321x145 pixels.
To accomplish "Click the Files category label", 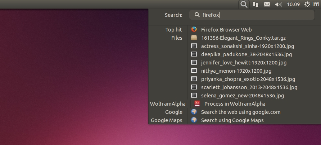I will pyautogui.click(x=177, y=38).
